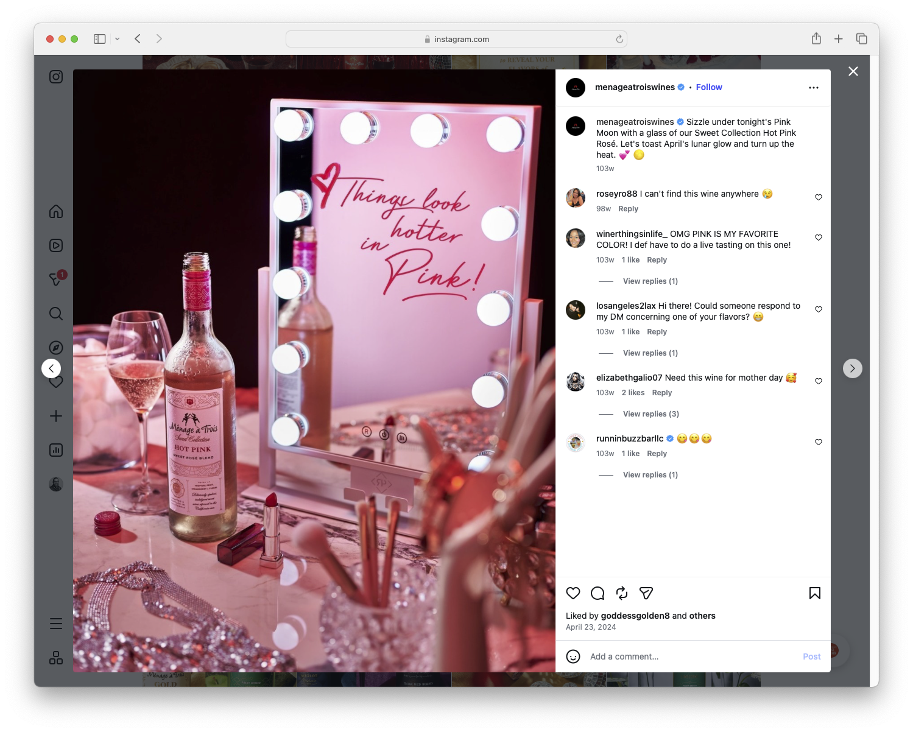Follow the menageatroiswines account

pyautogui.click(x=708, y=87)
